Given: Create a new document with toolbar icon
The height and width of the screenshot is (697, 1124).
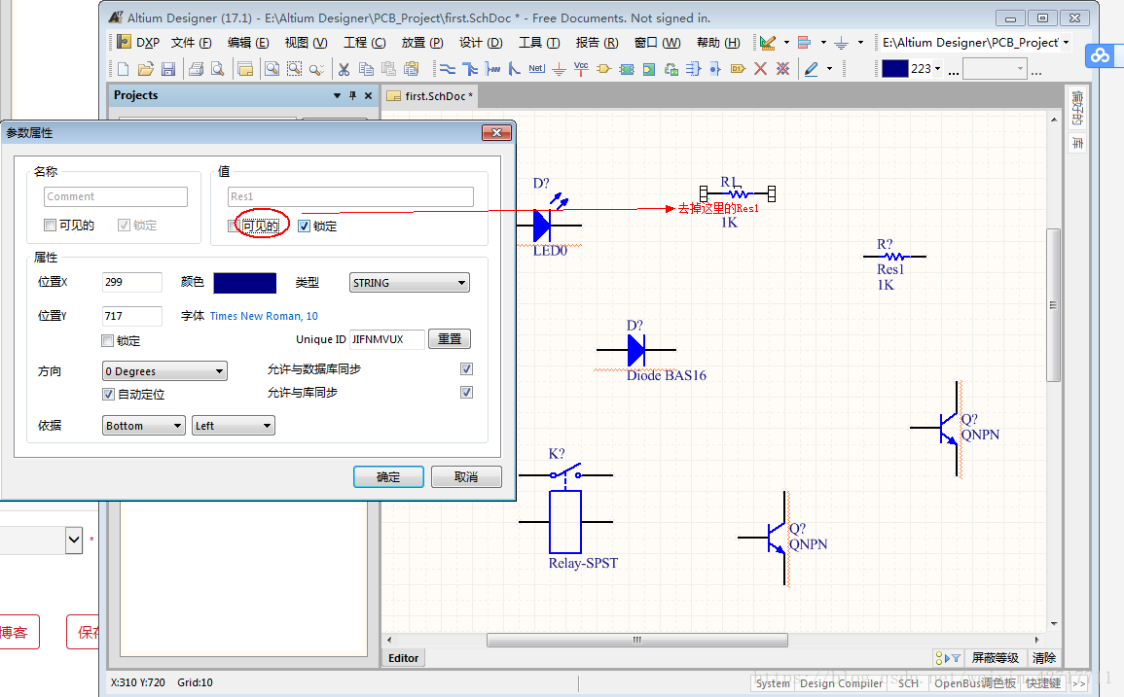Looking at the screenshot, I should (x=124, y=69).
